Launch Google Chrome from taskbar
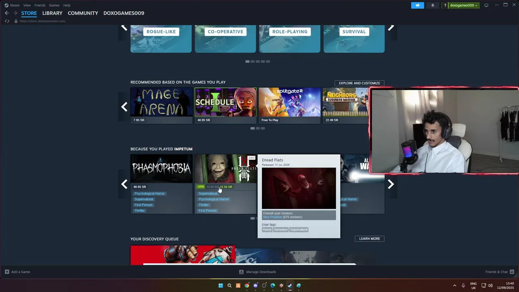The image size is (519, 292). 247,286
